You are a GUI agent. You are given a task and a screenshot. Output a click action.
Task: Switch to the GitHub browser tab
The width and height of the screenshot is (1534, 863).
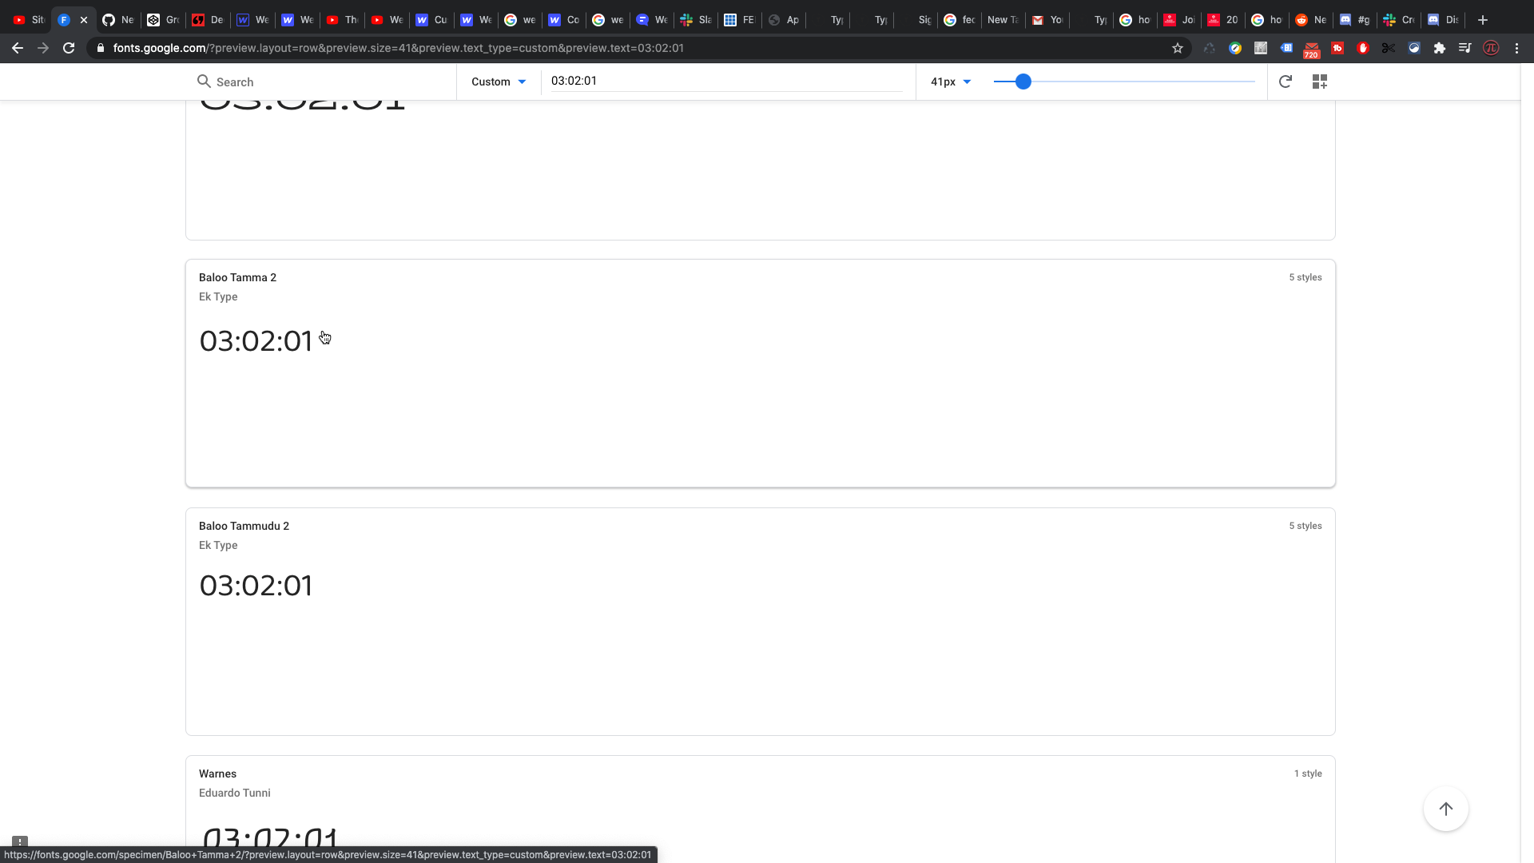(117, 20)
